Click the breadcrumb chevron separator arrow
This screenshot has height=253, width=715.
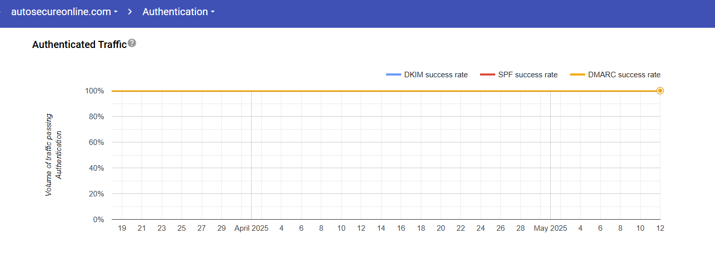point(130,12)
